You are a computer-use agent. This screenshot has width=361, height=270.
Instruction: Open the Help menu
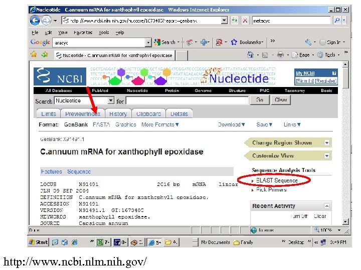(x=120, y=32)
